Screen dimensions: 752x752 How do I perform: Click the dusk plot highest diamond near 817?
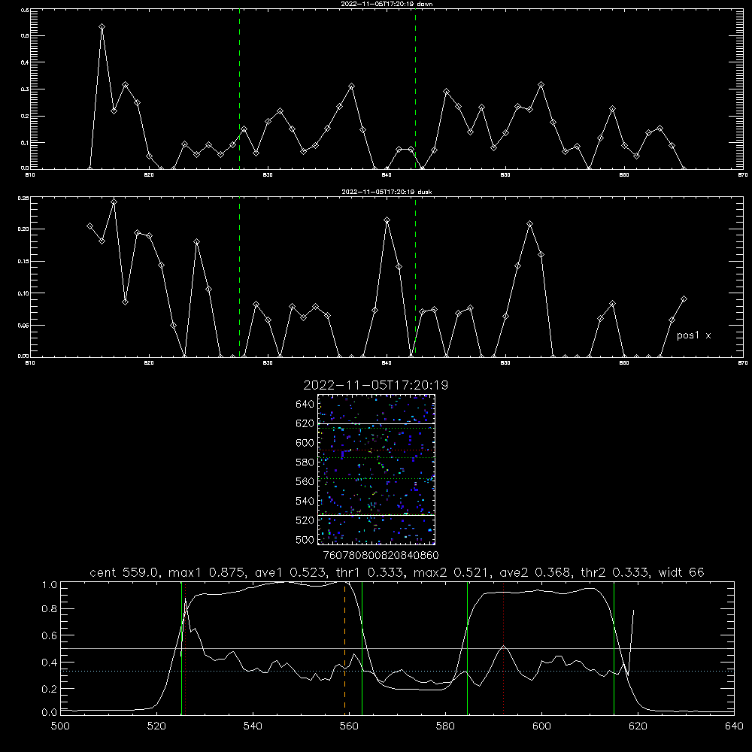(114, 202)
